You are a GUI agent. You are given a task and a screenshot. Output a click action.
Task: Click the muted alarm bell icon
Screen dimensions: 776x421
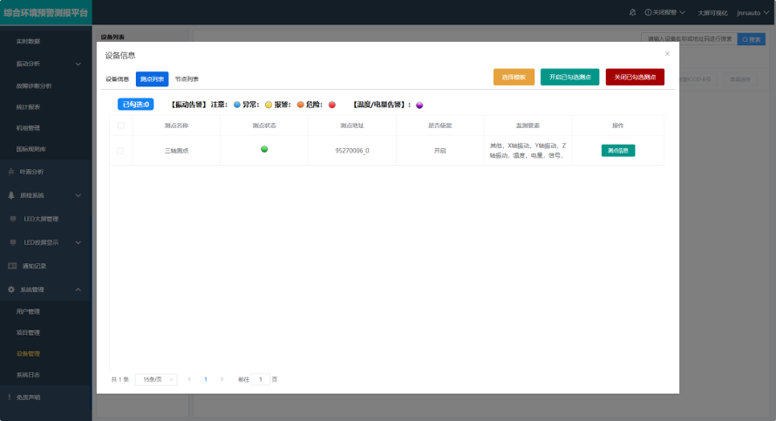tap(632, 12)
